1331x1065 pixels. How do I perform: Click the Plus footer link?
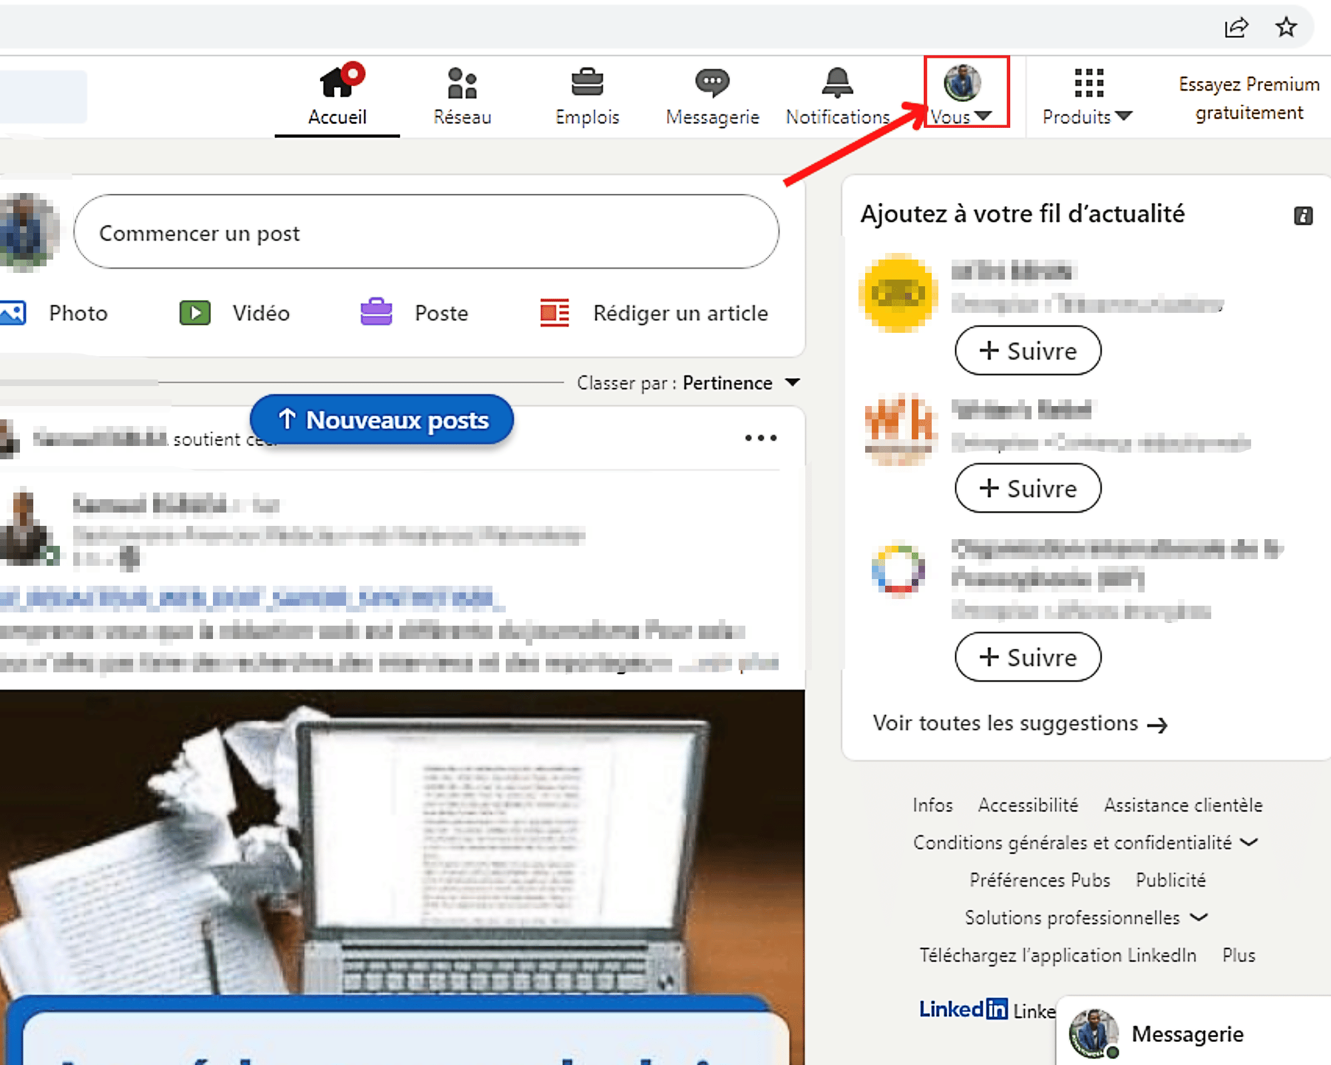coord(1238,955)
